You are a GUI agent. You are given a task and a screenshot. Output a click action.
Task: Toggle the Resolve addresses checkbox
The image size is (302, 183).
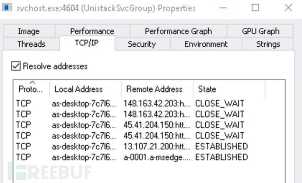point(16,66)
